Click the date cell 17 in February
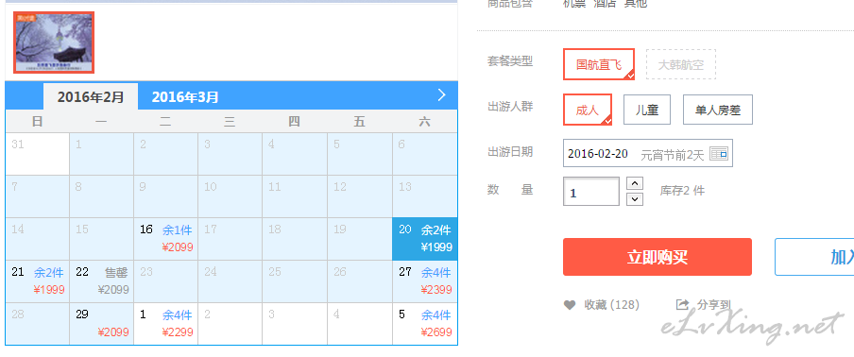This screenshot has width=854, height=357. pos(230,238)
